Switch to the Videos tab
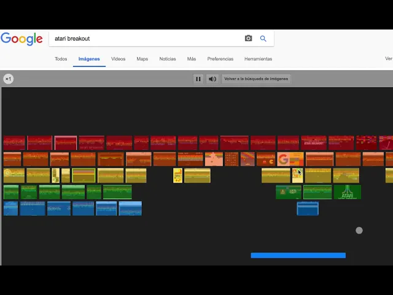393x295 pixels. pos(119,59)
